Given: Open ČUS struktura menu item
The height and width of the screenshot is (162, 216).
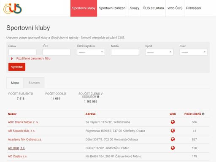Looking at the screenshot, I should [153, 8].
